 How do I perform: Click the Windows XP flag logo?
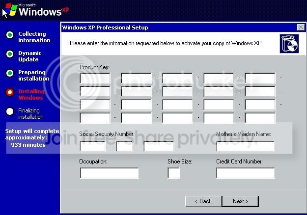coord(11,9)
